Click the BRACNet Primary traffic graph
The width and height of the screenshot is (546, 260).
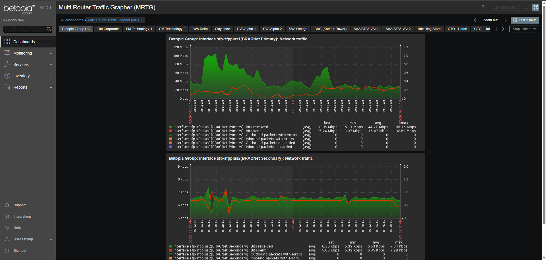click(295, 73)
